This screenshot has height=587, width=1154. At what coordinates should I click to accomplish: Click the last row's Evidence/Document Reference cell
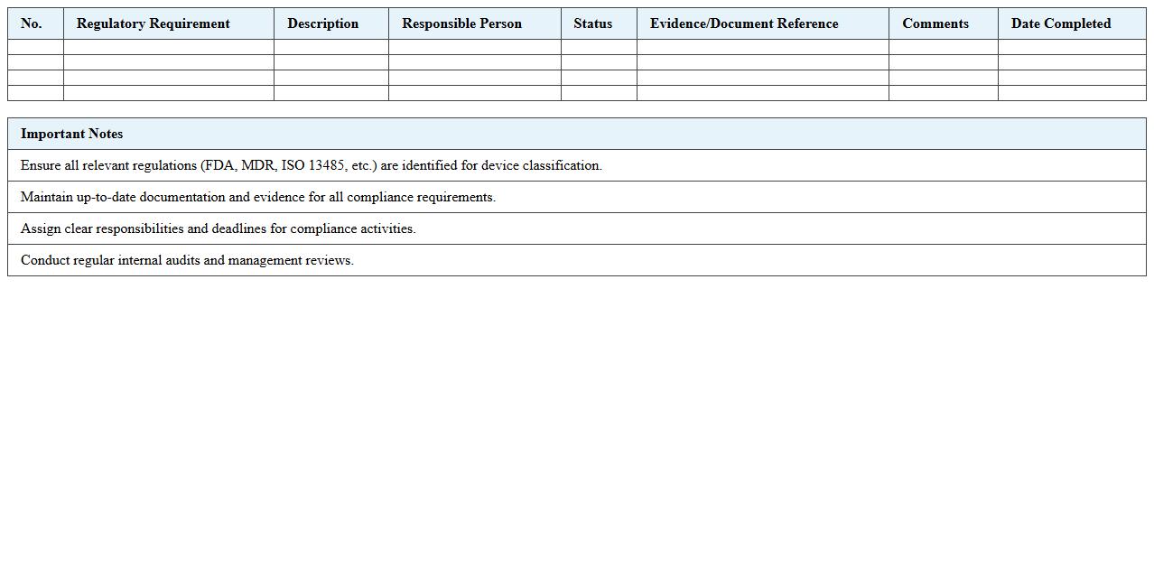click(x=763, y=91)
